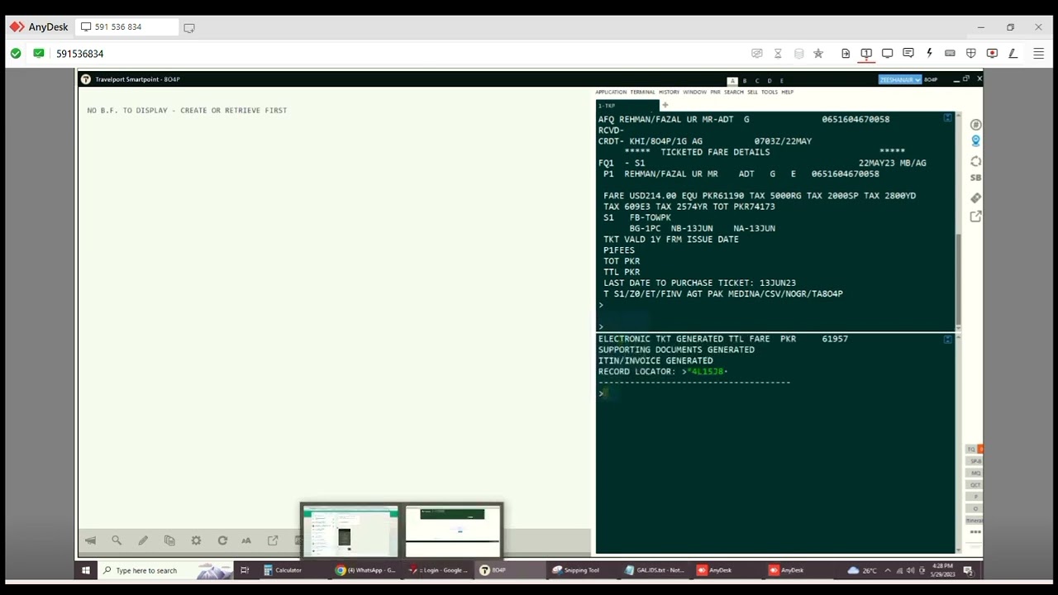The height and width of the screenshot is (595, 1058).
Task: Open AnyDesk hamburger main menu
Action: click(1039, 54)
